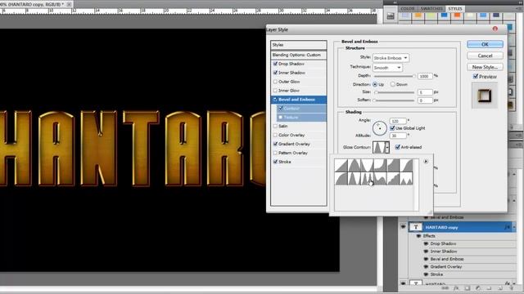This screenshot has height=294, width=524.
Task: Enable the Satin effect checkbox
Action: pos(275,127)
